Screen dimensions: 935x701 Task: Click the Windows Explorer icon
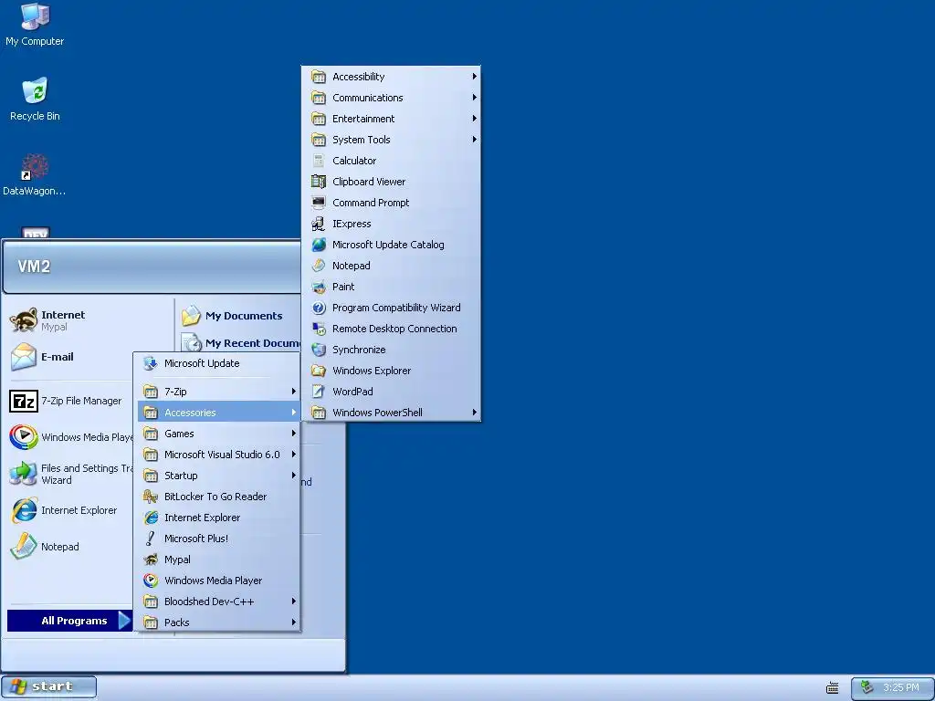[x=319, y=371]
